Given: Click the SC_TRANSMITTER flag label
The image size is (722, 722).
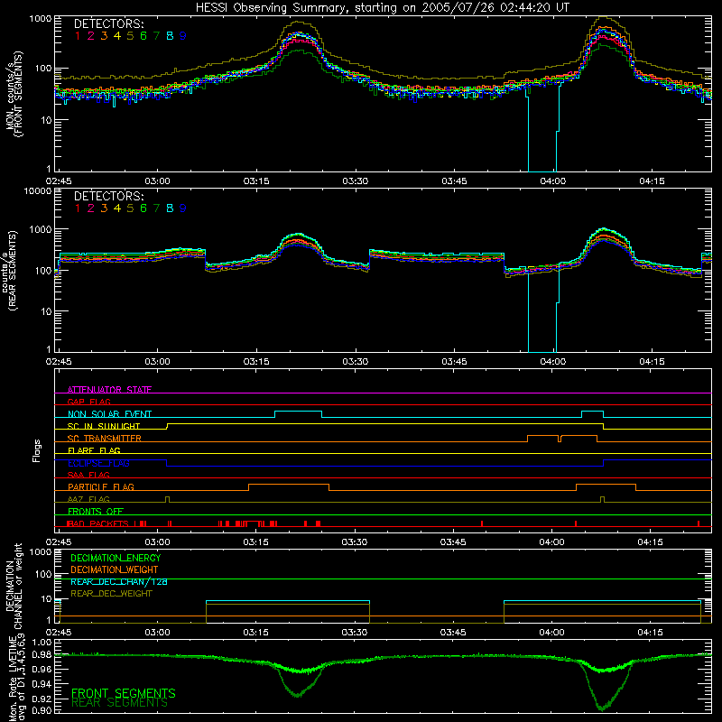Looking at the screenshot, I should 104,439.
